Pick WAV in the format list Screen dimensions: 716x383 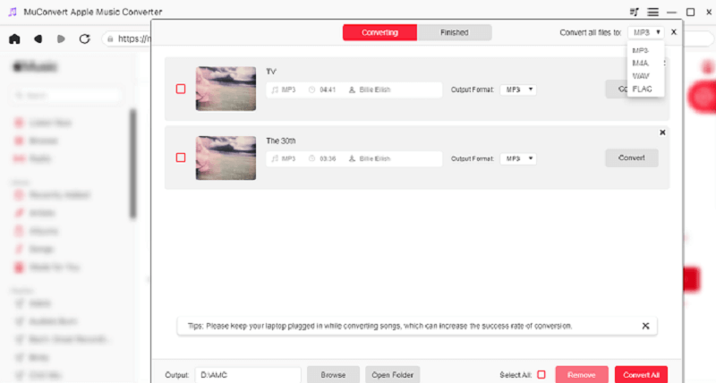pos(641,76)
